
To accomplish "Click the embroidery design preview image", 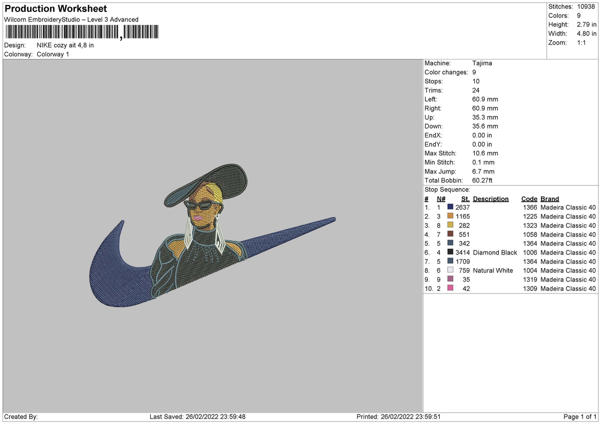I will (x=212, y=235).
